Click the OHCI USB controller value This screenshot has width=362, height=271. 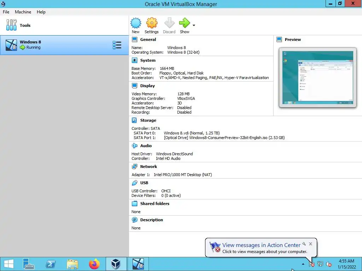[x=166, y=191]
